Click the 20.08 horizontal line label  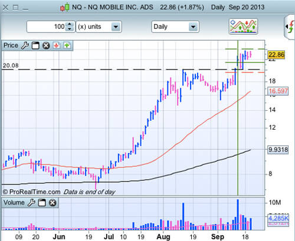click(x=11, y=65)
